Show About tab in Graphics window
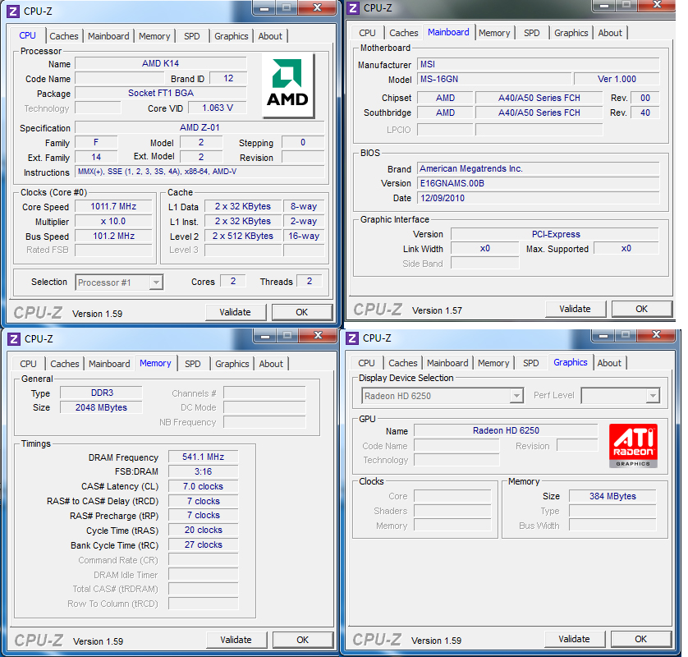688x657 pixels. pos(609,363)
